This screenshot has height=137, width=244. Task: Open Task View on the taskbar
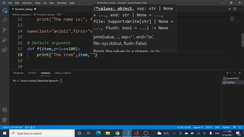coord(88,133)
